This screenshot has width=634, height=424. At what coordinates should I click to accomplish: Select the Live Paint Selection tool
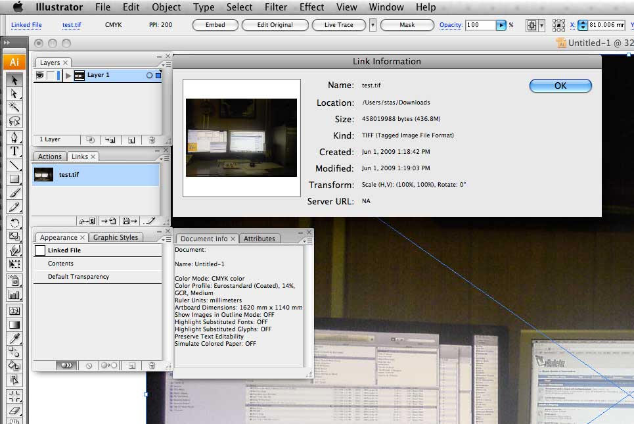point(14,379)
